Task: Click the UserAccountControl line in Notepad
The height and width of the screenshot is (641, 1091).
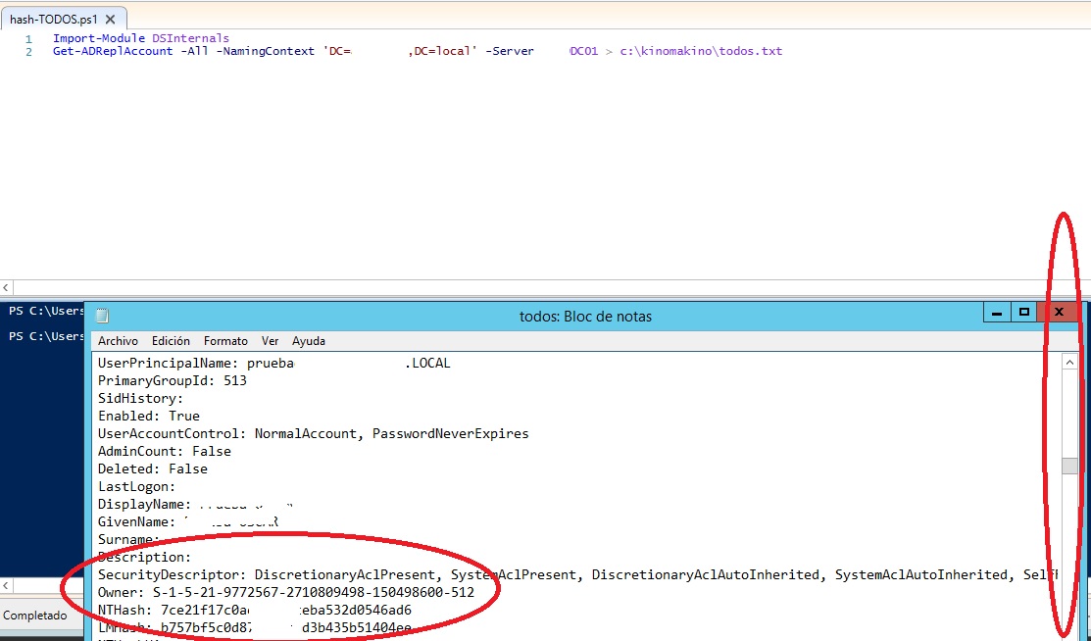Action: [314, 433]
